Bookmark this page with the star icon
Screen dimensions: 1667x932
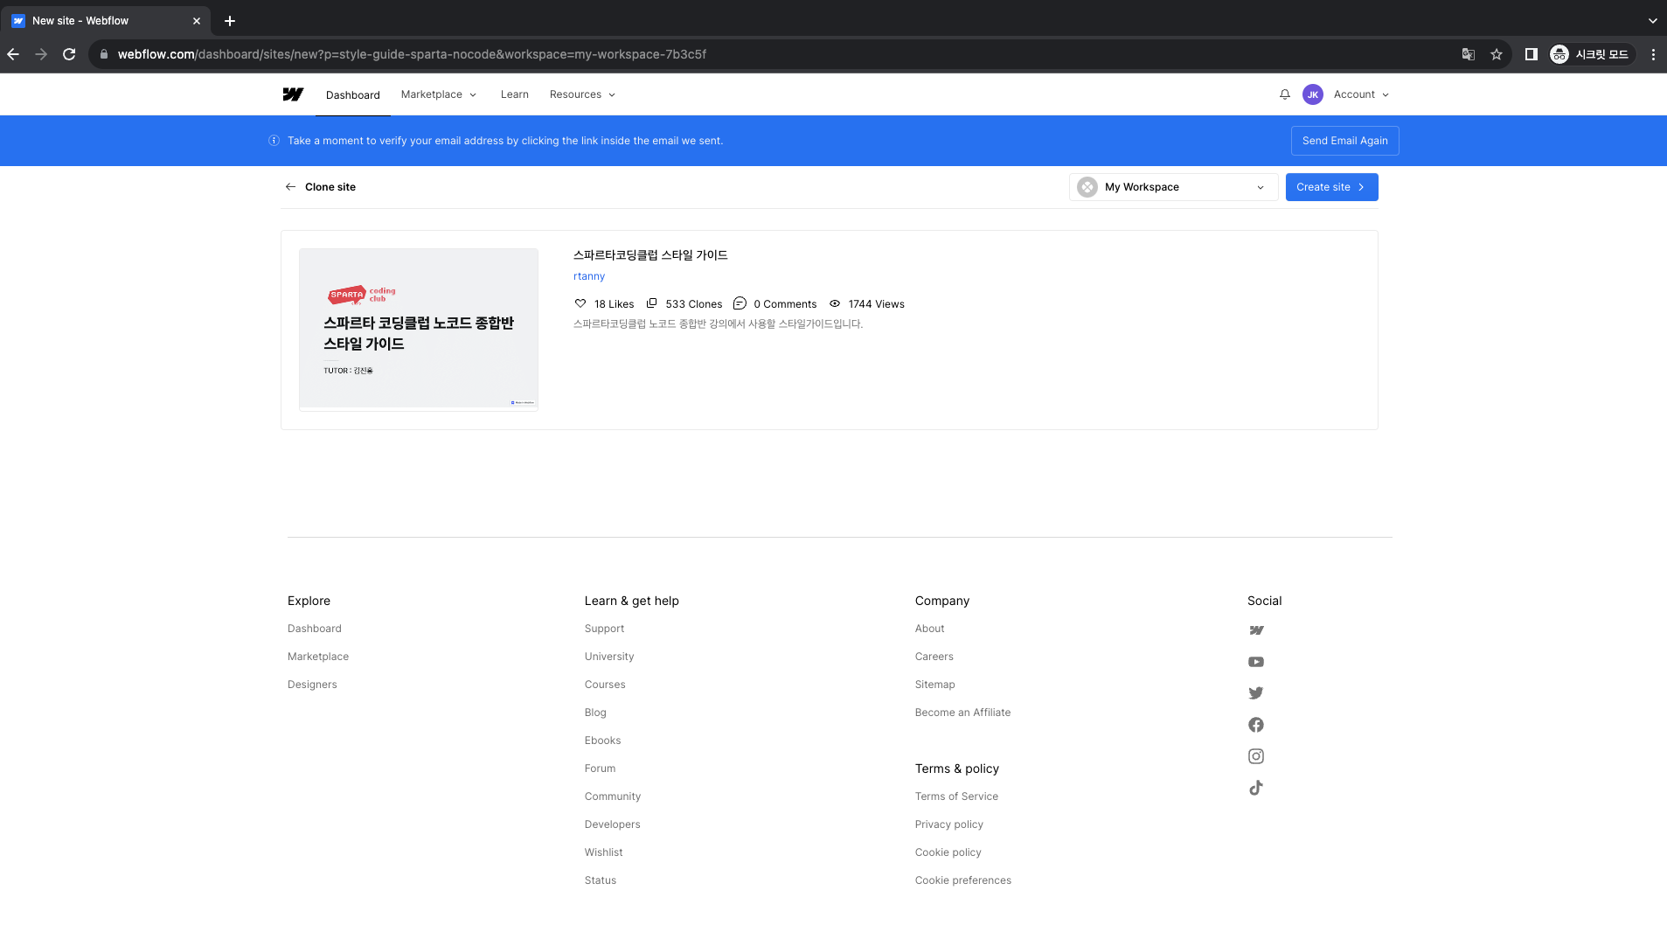pos(1497,54)
